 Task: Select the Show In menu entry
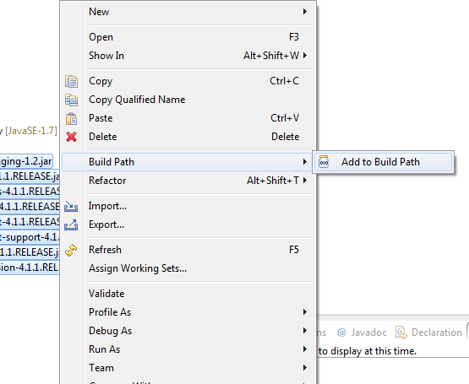tap(188, 56)
